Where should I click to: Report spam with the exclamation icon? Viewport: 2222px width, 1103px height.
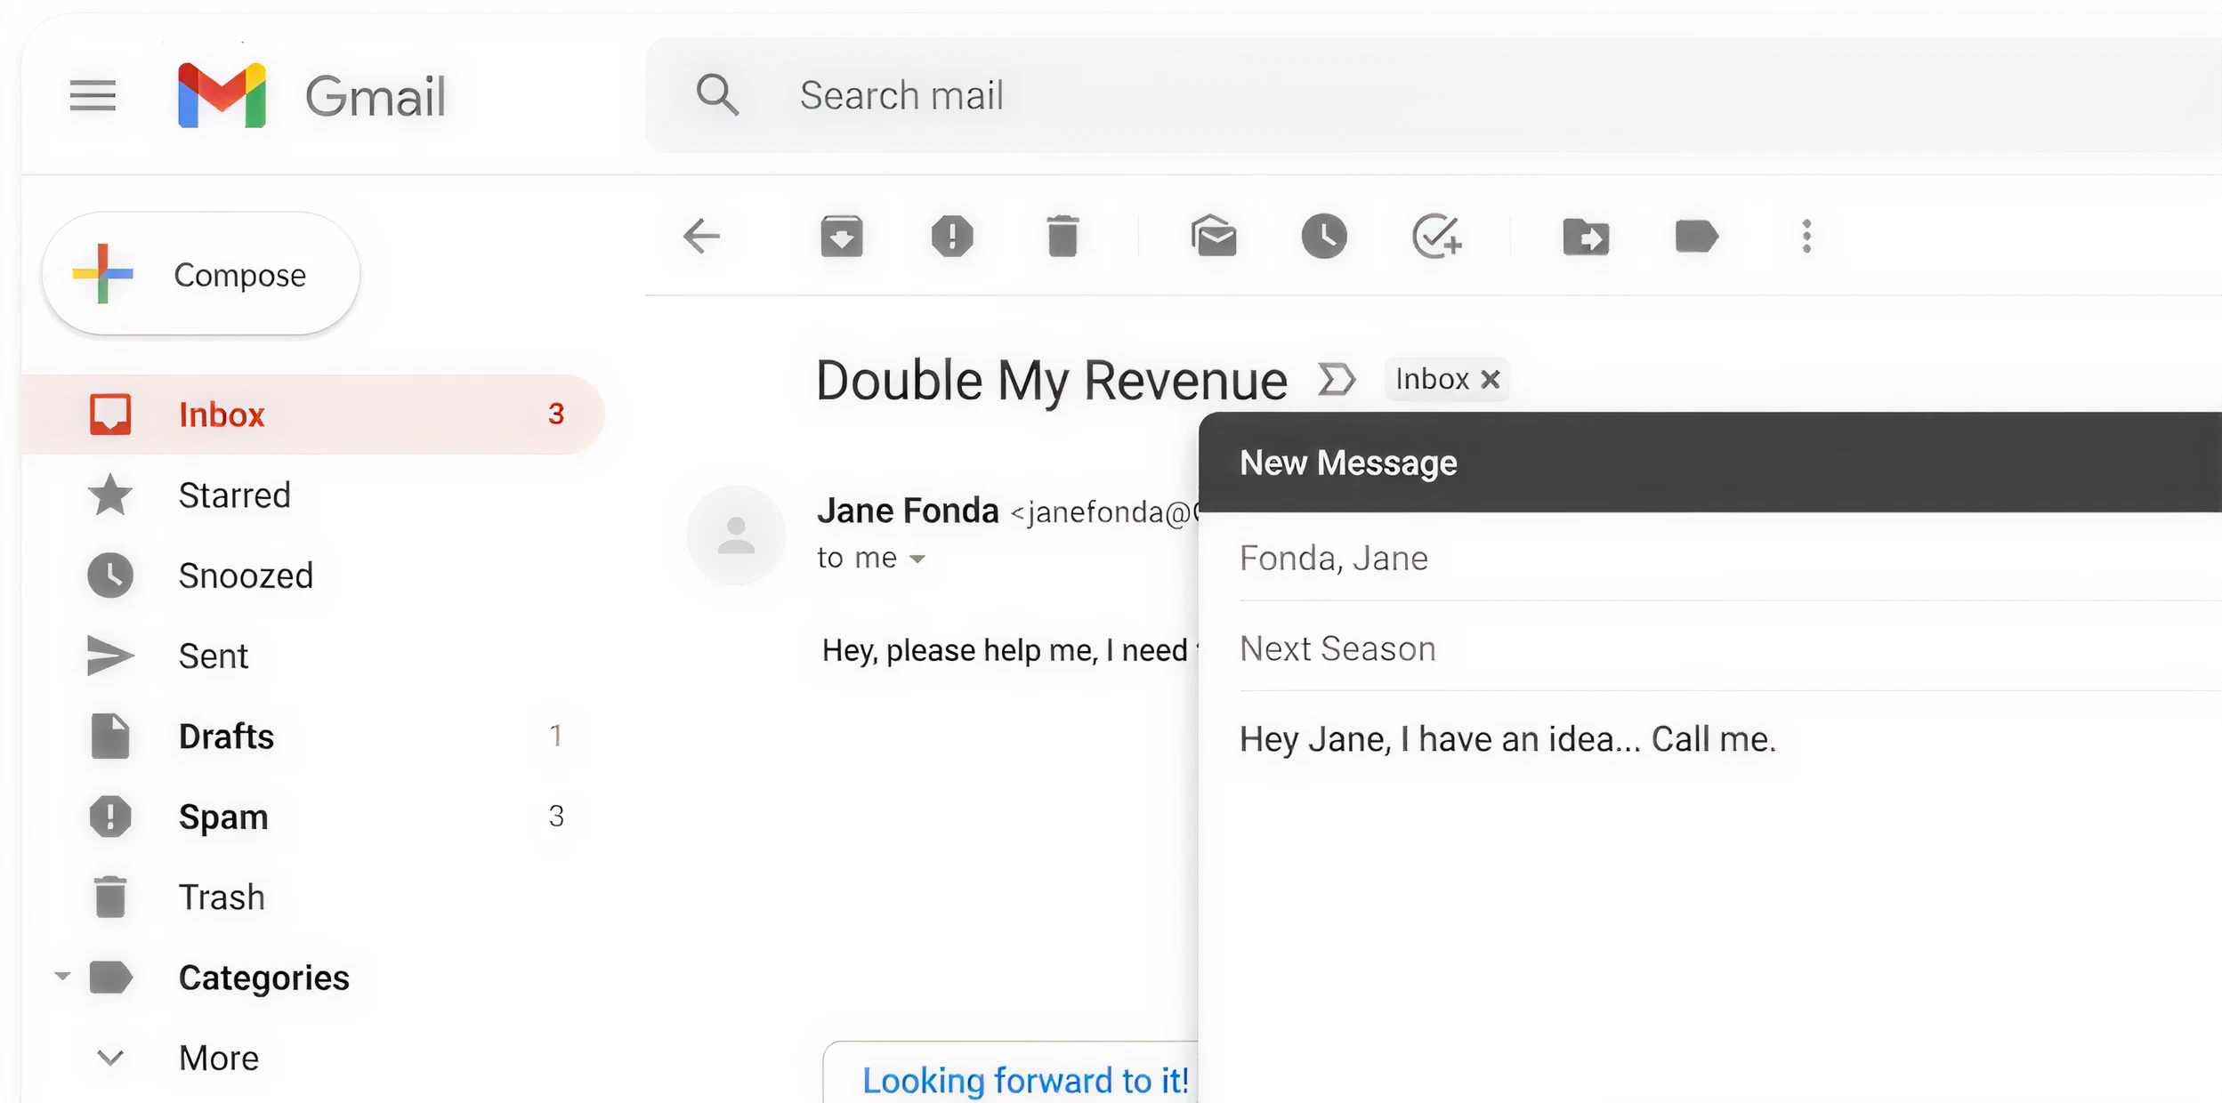coord(951,237)
